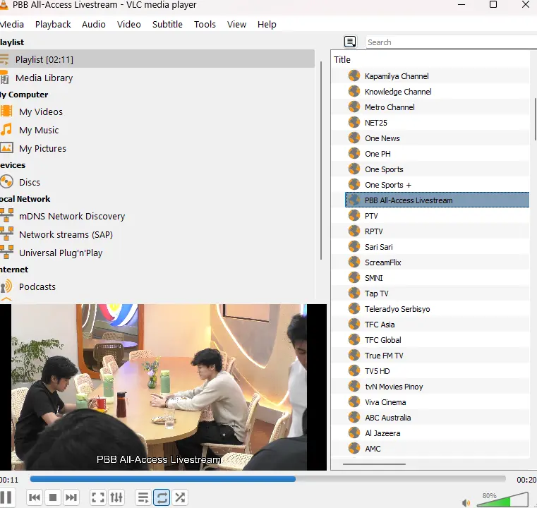Image resolution: width=537 pixels, height=508 pixels.
Task: Select Network streams (SAP)
Action: pos(157,234)
